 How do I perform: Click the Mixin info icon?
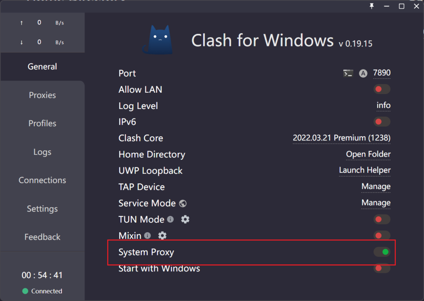click(x=148, y=235)
